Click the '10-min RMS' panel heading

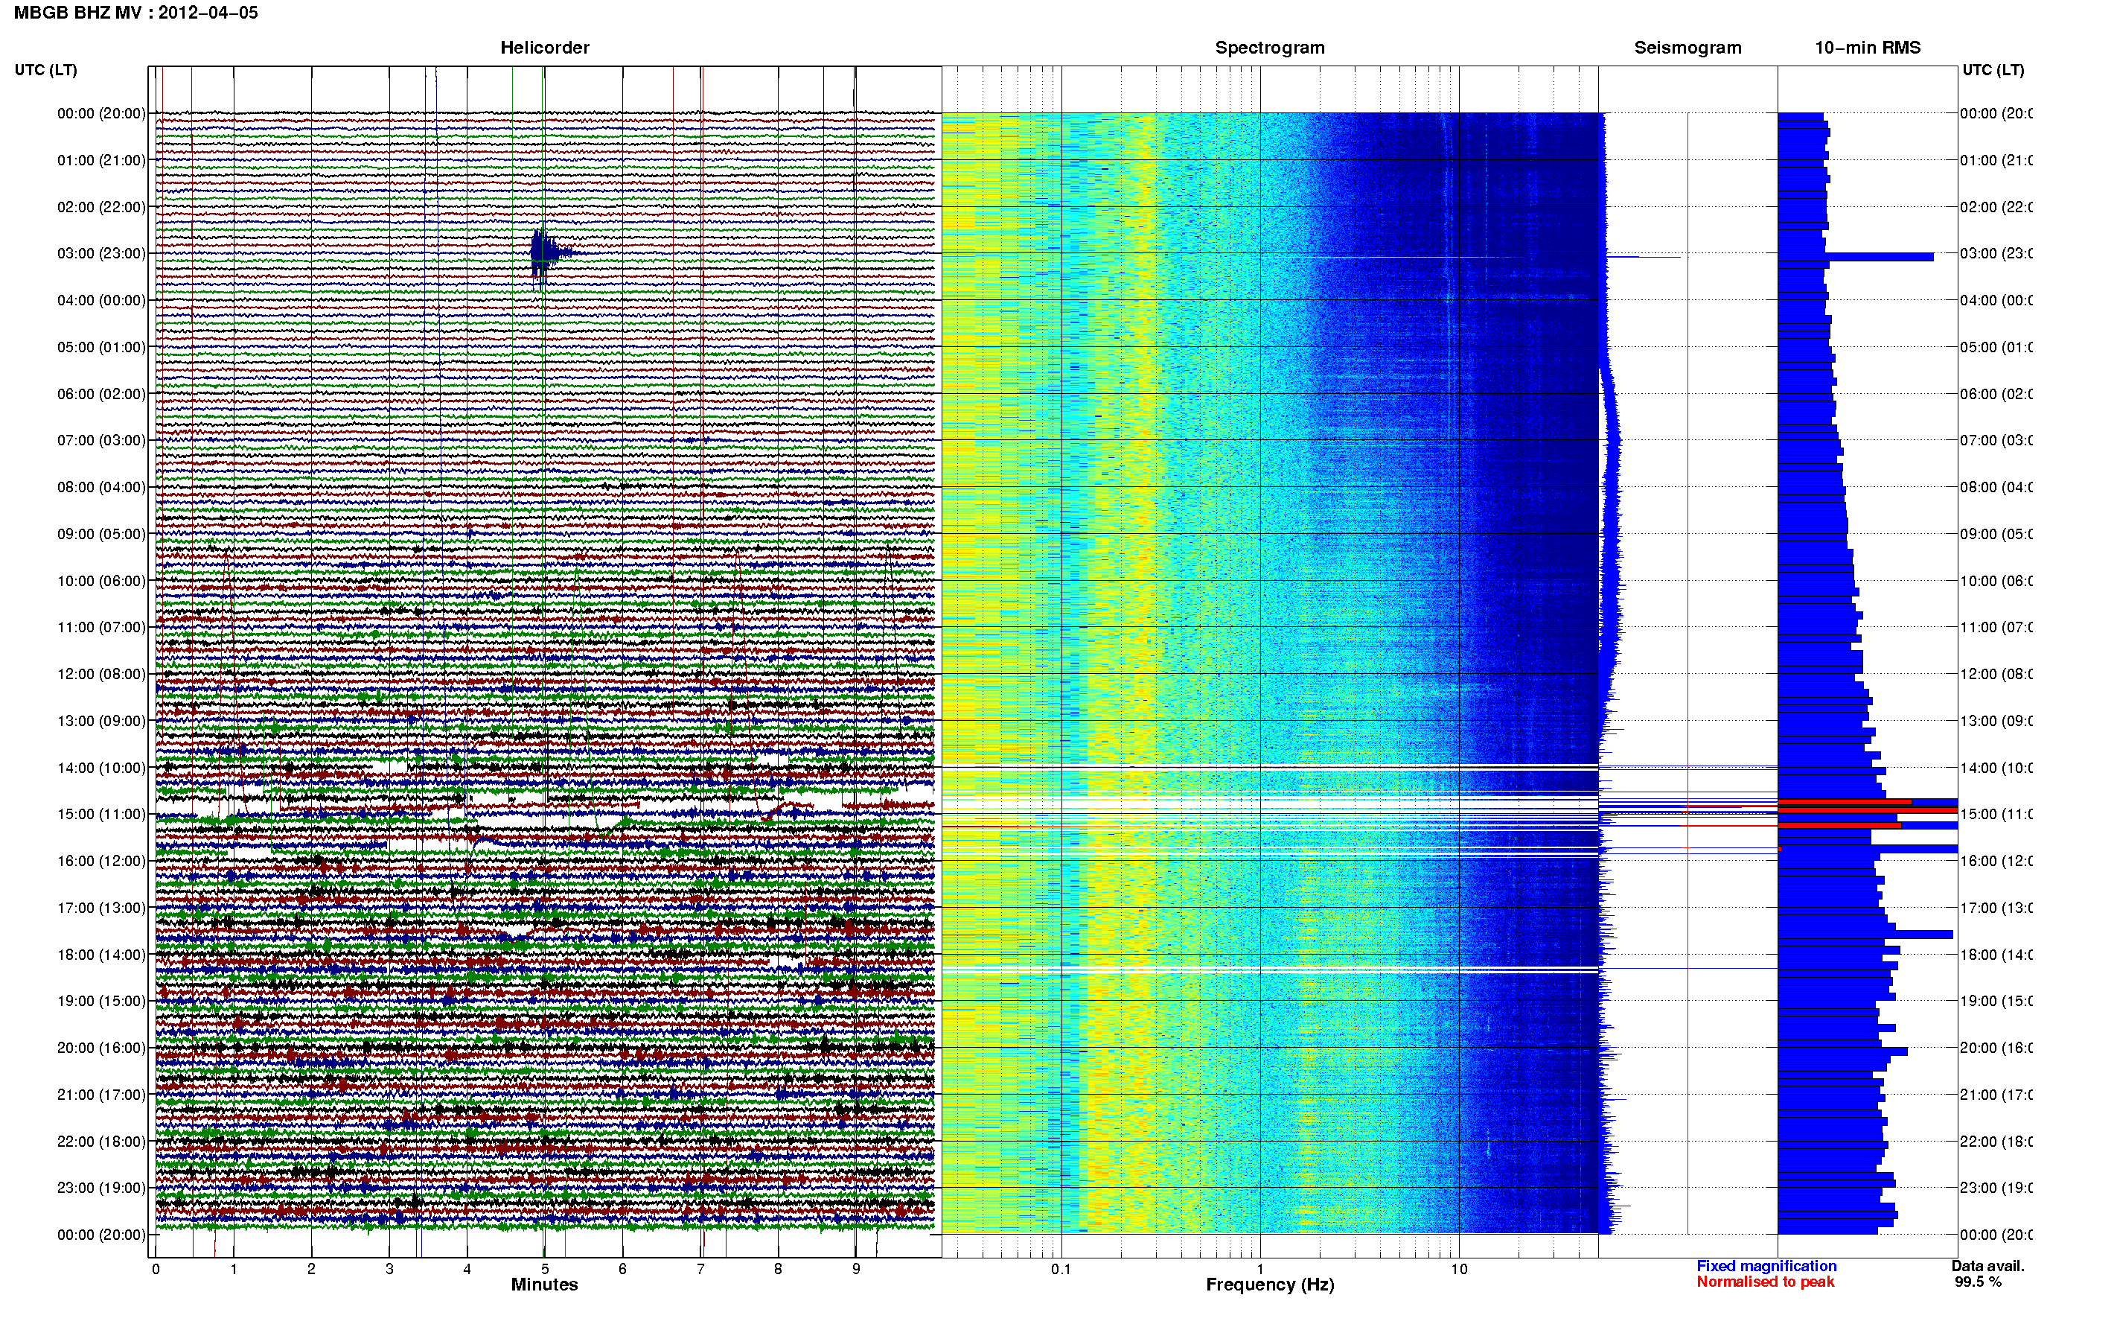click(1868, 48)
